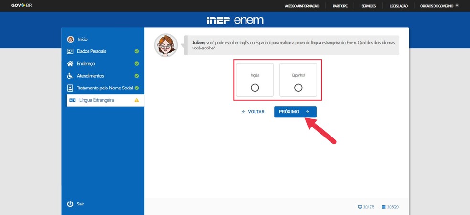Click the yellow warning icon beside Língua Estrangeira
This screenshot has height=215, width=470.
click(137, 100)
